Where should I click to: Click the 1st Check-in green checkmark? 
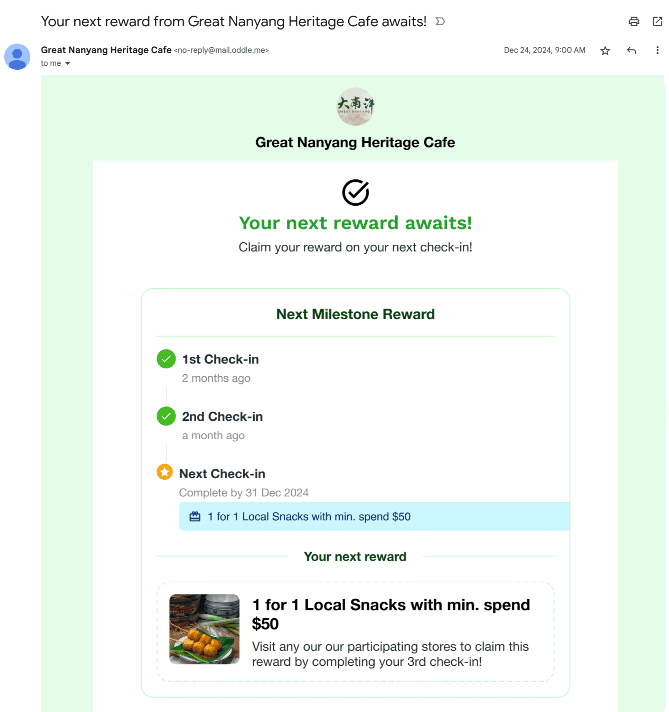coord(166,359)
